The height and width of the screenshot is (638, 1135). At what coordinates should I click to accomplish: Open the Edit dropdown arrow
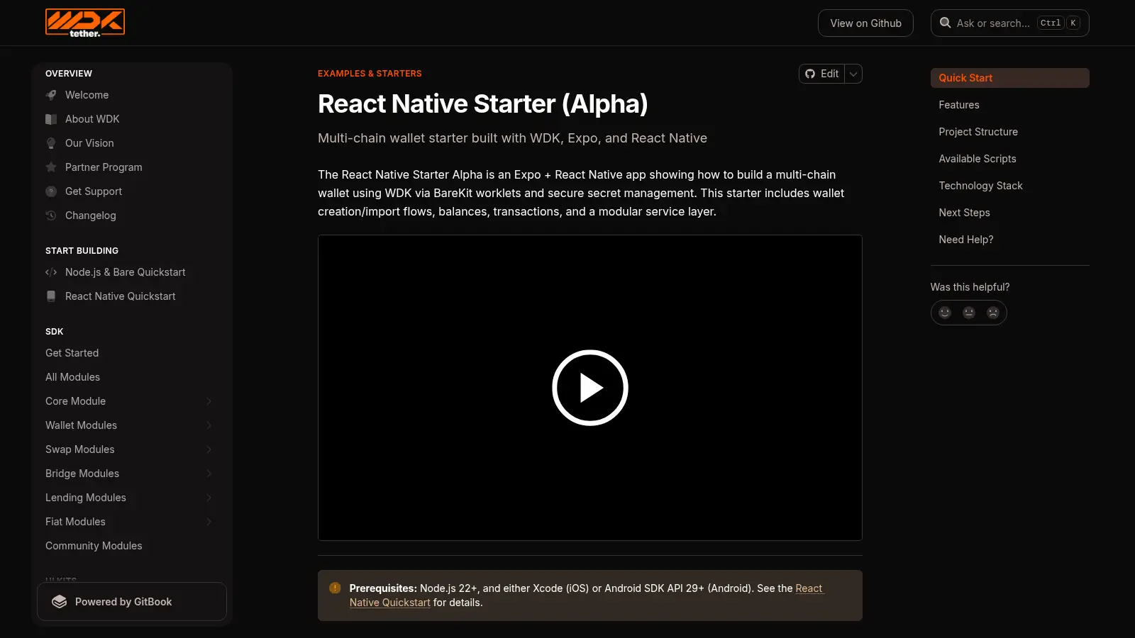pyautogui.click(x=853, y=74)
